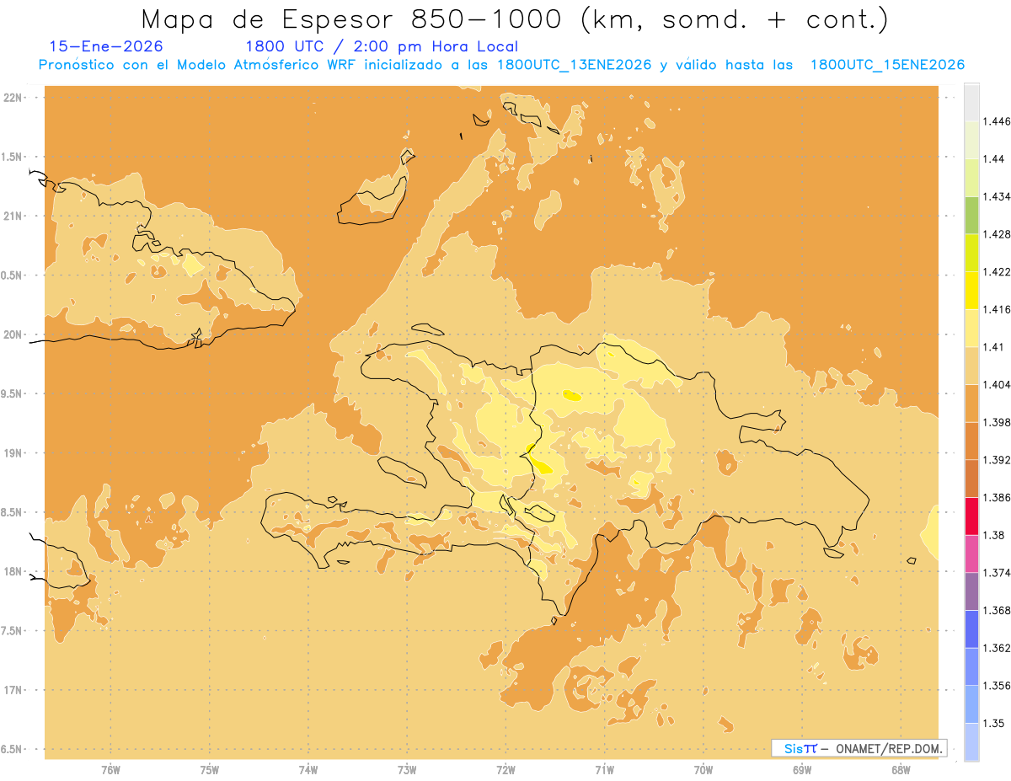Click the colorbar value 1.422
This screenshot has height=781, width=1011.
[x=998, y=272]
